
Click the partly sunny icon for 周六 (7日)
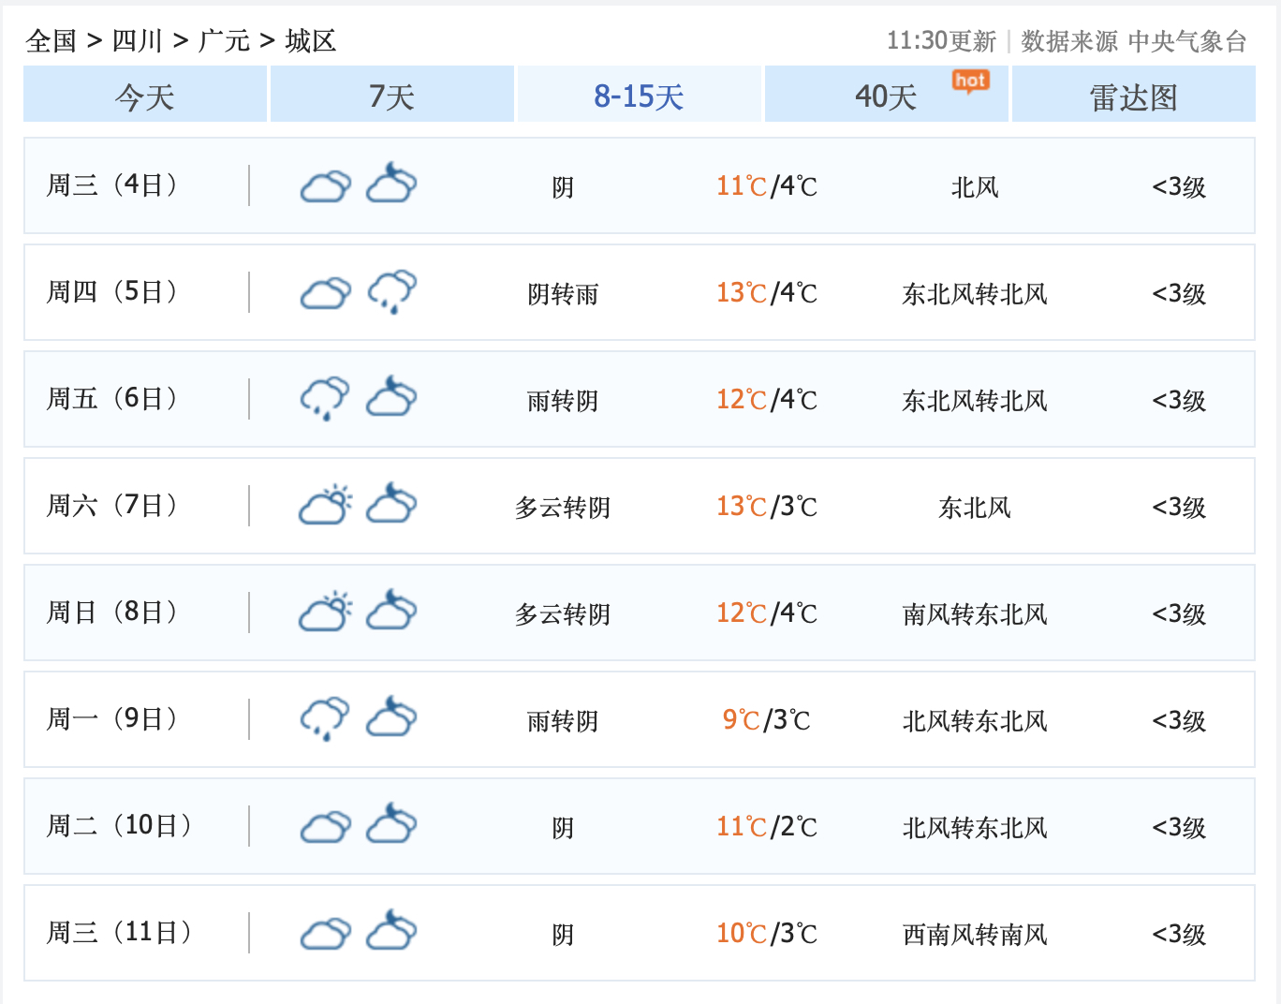(324, 504)
